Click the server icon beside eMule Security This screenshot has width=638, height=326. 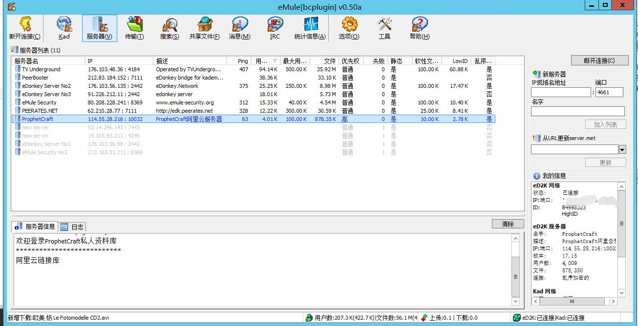coord(18,102)
